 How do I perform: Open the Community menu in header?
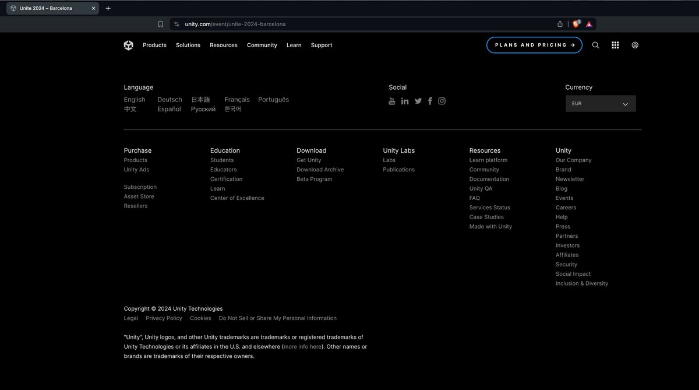tap(262, 45)
